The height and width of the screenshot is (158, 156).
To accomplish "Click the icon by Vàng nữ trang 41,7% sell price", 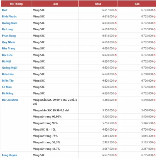I will tap(154, 149).
